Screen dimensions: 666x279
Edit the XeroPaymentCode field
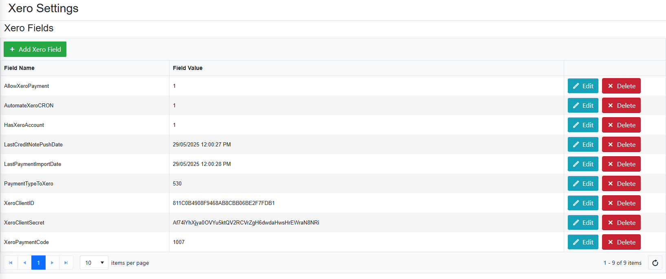(583, 242)
